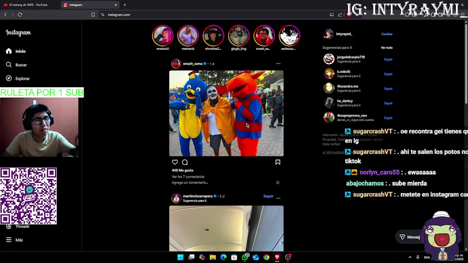This screenshot has height=263, width=468.
Task: Expand hidden system tray icons chevron
Action: pyautogui.click(x=410, y=257)
